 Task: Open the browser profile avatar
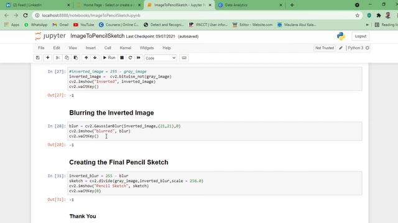pyautogui.click(x=388, y=15)
